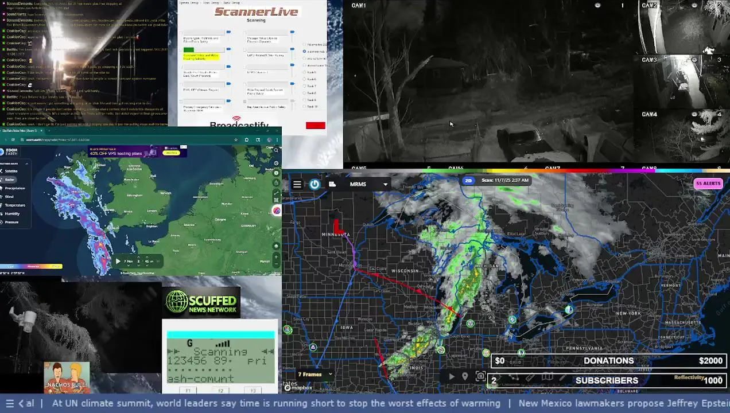
Task: Adjust volume slider of yellow highlighted feed
Action: coord(228,49)
